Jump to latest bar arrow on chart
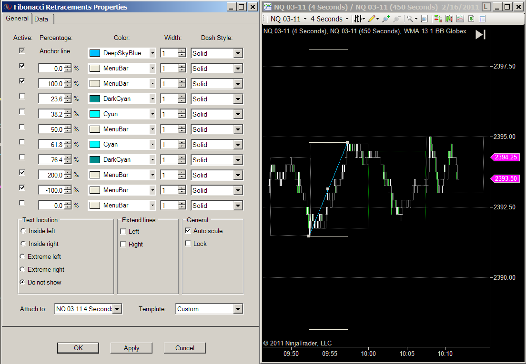Image resolution: width=526 pixels, height=364 pixels. [x=480, y=34]
